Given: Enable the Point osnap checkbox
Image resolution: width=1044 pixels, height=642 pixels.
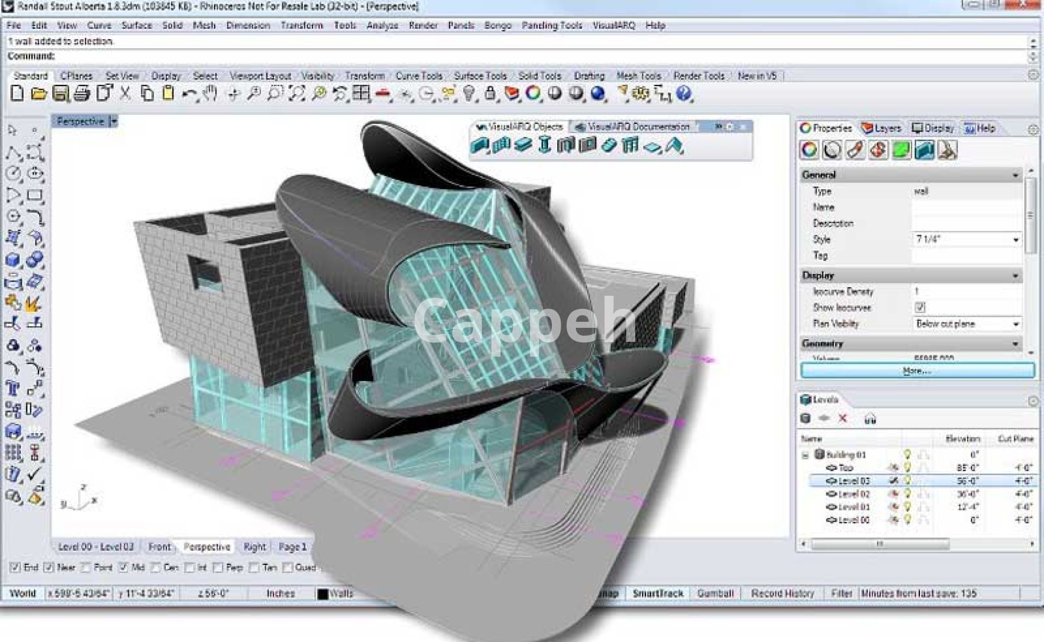Looking at the screenshot, I should (86, 568).
